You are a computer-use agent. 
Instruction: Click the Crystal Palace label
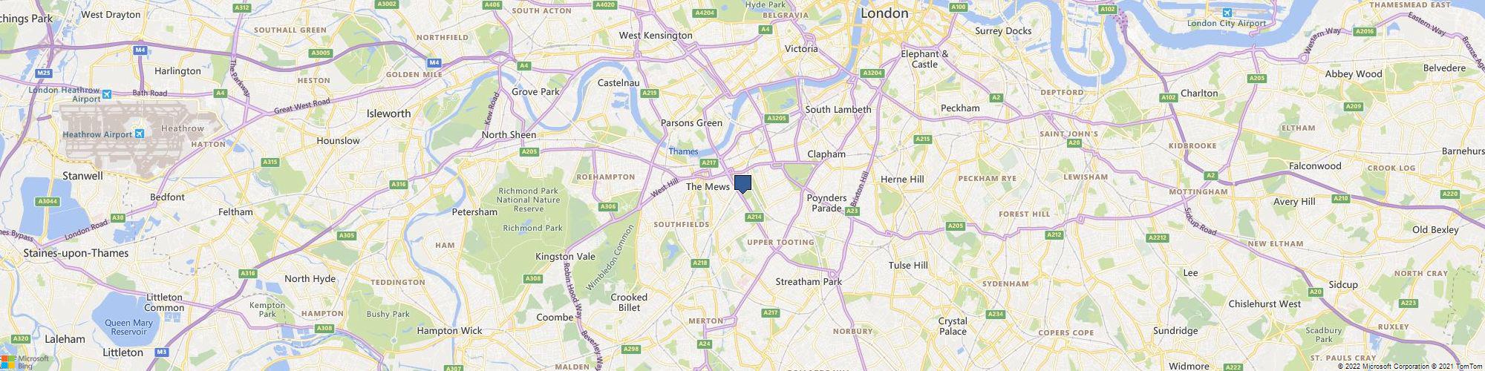tap(953, 326)
